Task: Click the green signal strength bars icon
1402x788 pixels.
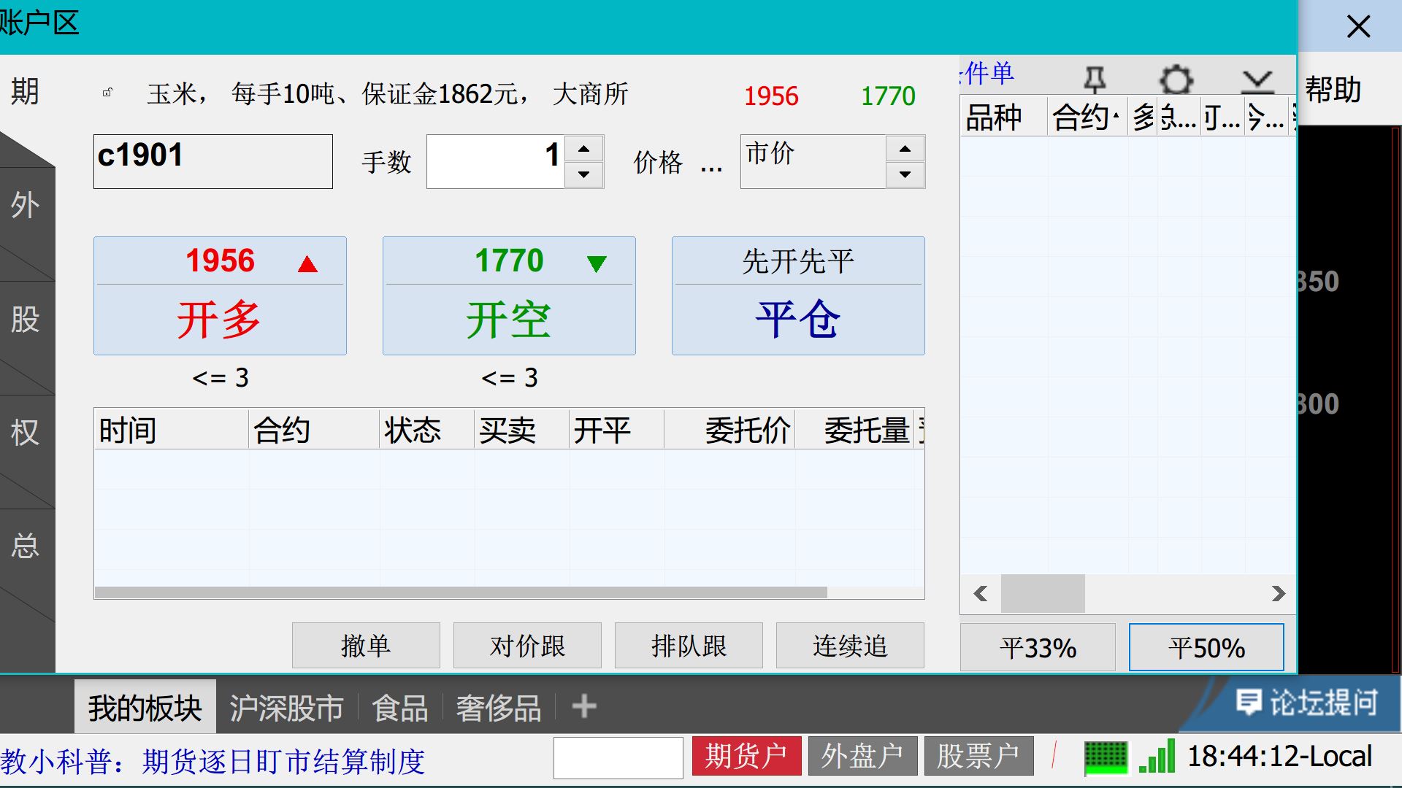Action: coord(1157,757)
